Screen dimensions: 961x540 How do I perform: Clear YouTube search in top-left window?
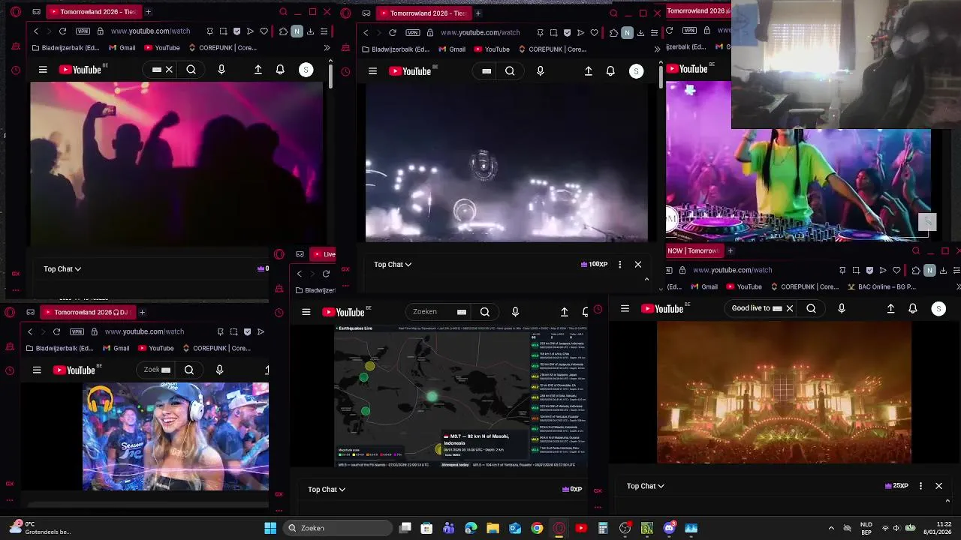169,70
